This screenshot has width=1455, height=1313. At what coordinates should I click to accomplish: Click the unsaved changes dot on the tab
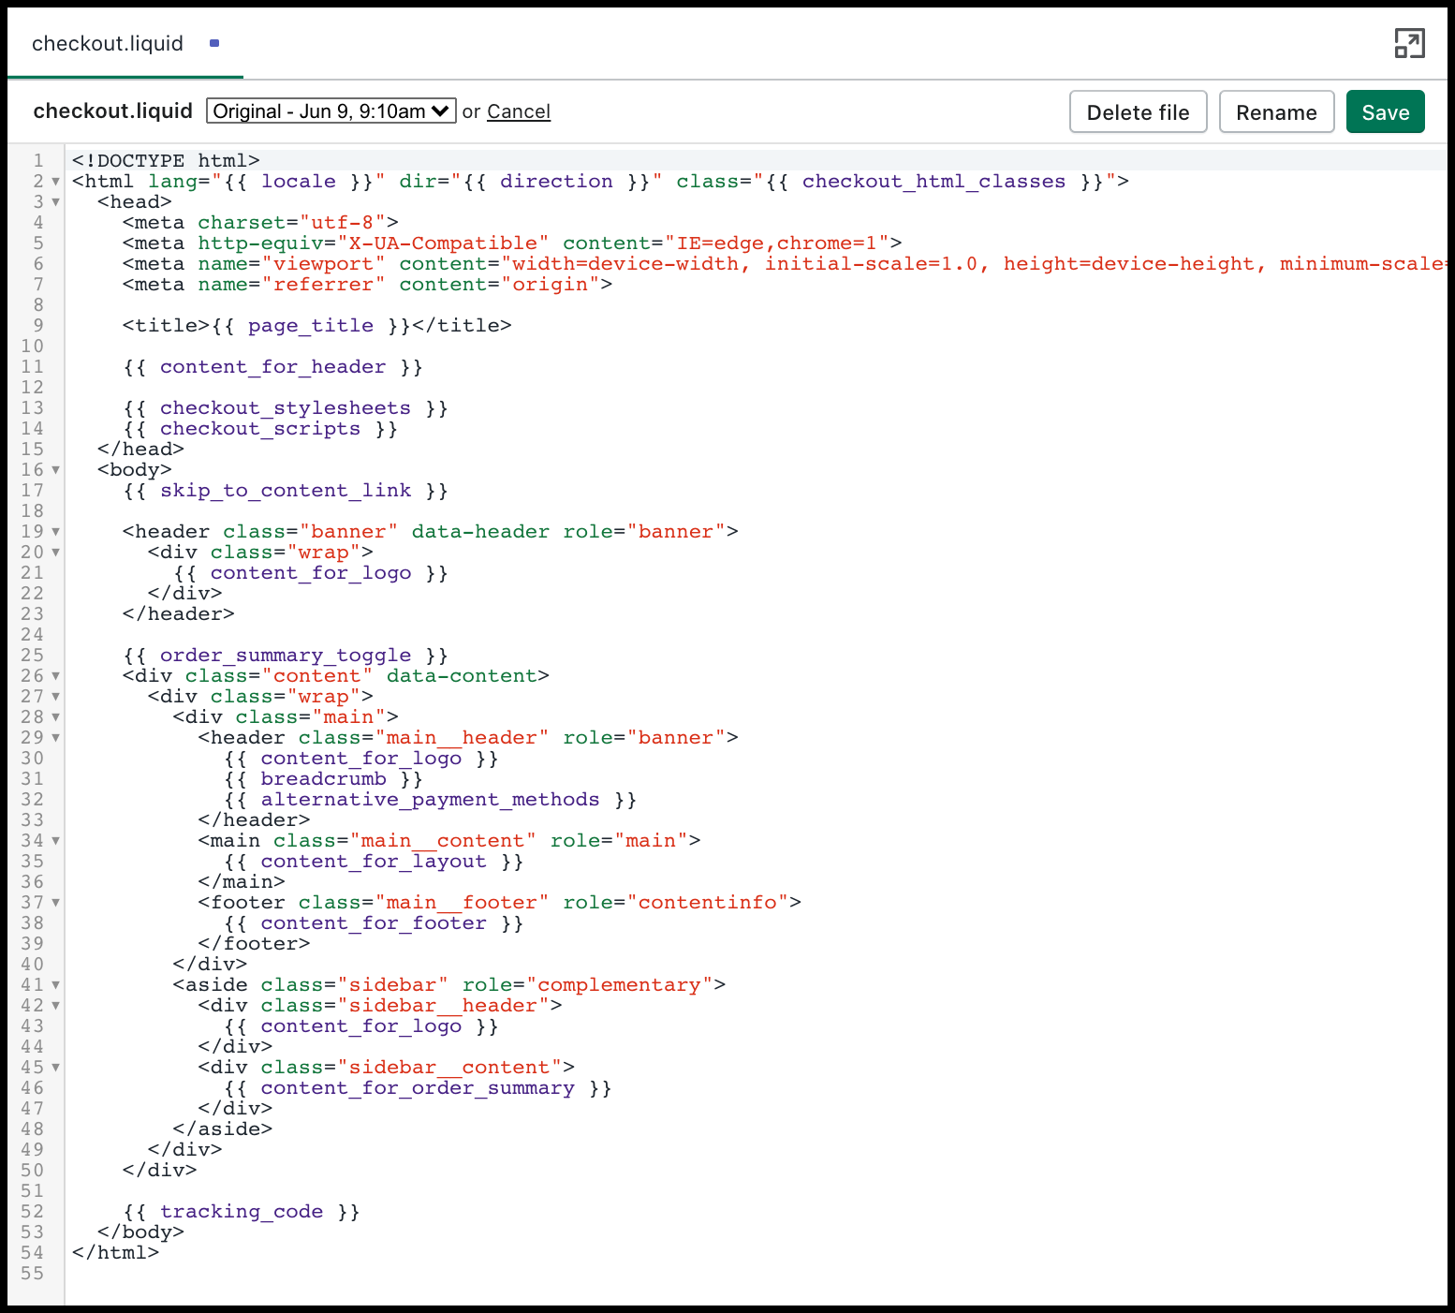[x=214, y=43]
